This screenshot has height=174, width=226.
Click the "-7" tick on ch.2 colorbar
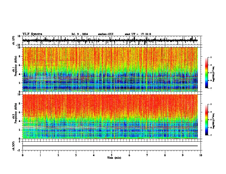click(210, 135)
